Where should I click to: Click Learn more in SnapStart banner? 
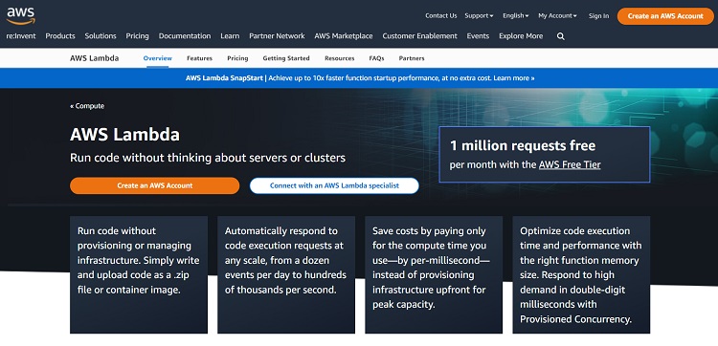pos(514,78)
